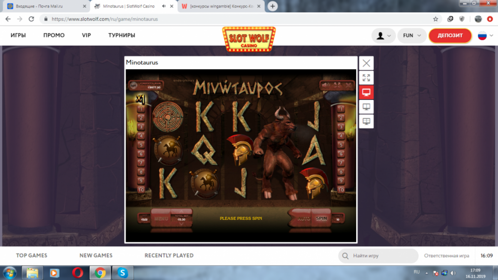Select the RECENTLY PLAYED tab

pyautogui.click(x=169, y=256)
